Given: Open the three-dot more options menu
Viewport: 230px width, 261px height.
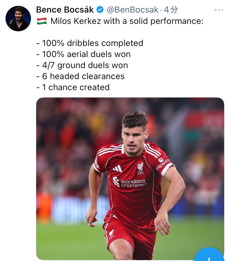Looking at the screenshot, I should 219,10.
